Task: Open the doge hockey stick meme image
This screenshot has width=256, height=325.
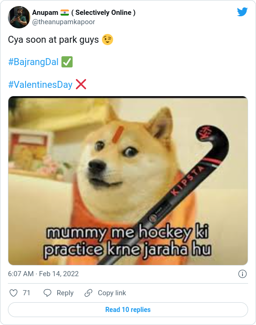Action: (x=128, y=180)
